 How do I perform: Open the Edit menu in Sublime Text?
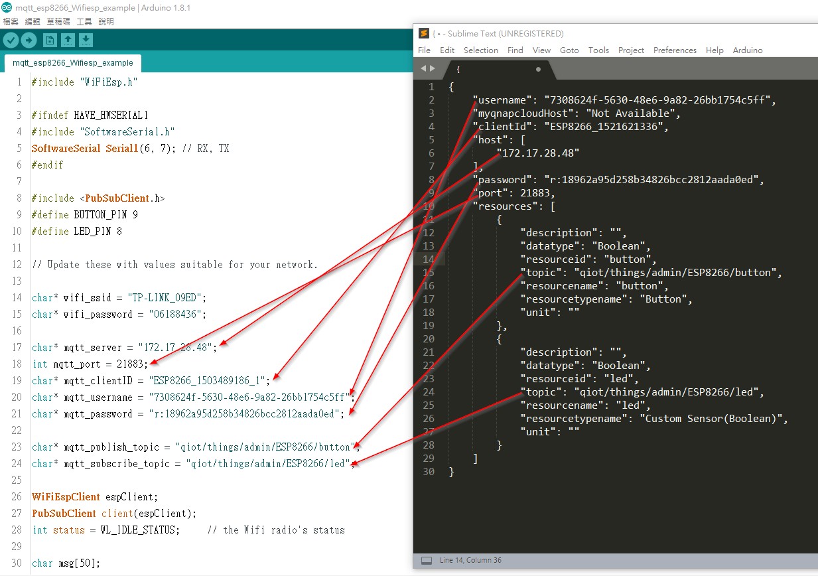coord(447,50)
